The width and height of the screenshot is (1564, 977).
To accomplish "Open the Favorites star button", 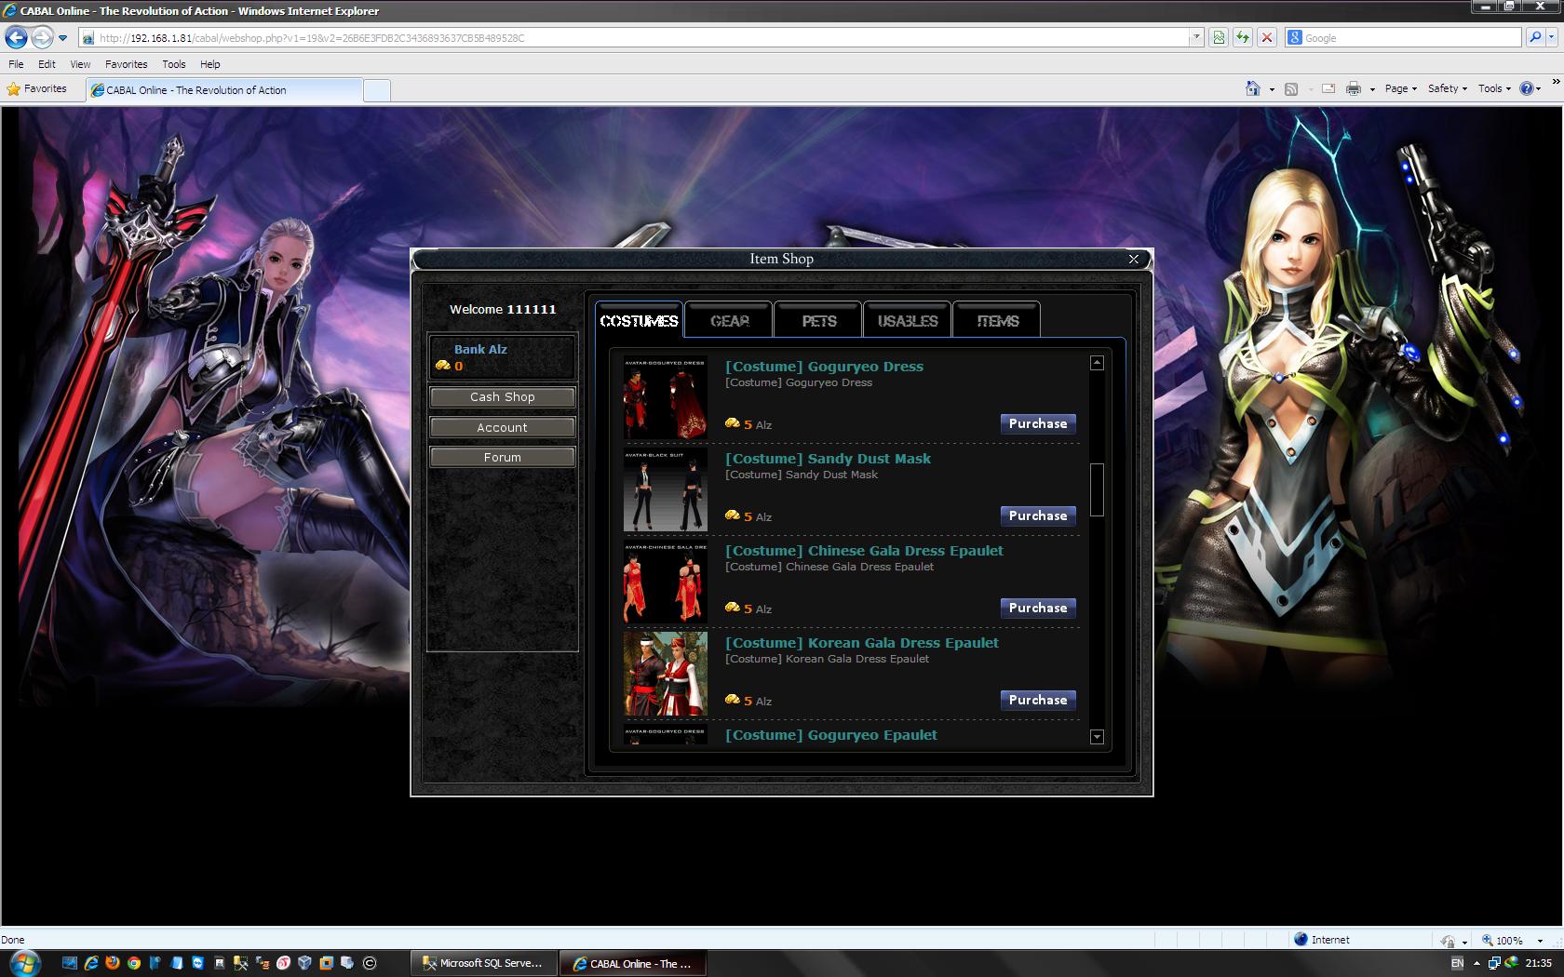I will tap(37, 89).
